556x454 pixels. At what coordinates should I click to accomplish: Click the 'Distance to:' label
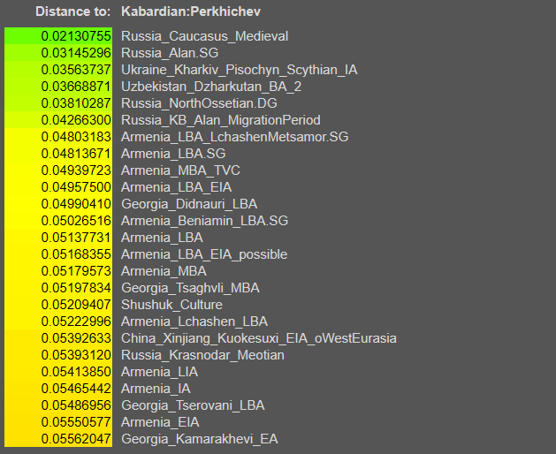[73, 11]
